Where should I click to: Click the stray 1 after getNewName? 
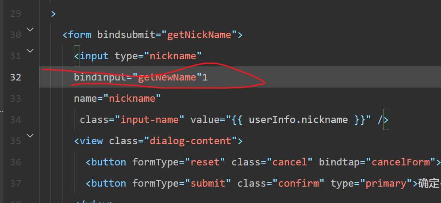coord(205,77)
